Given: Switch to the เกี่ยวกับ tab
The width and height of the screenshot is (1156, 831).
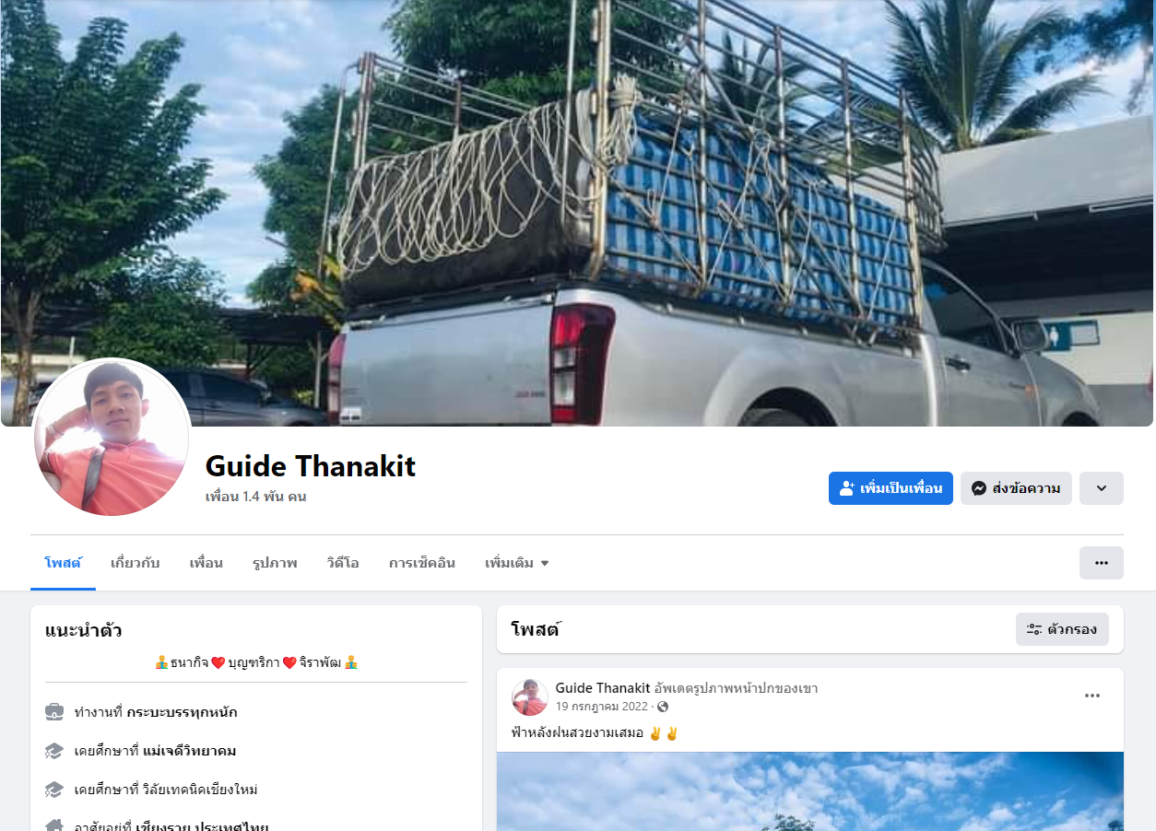Looking at the screenshot, I should coord(135,563).
